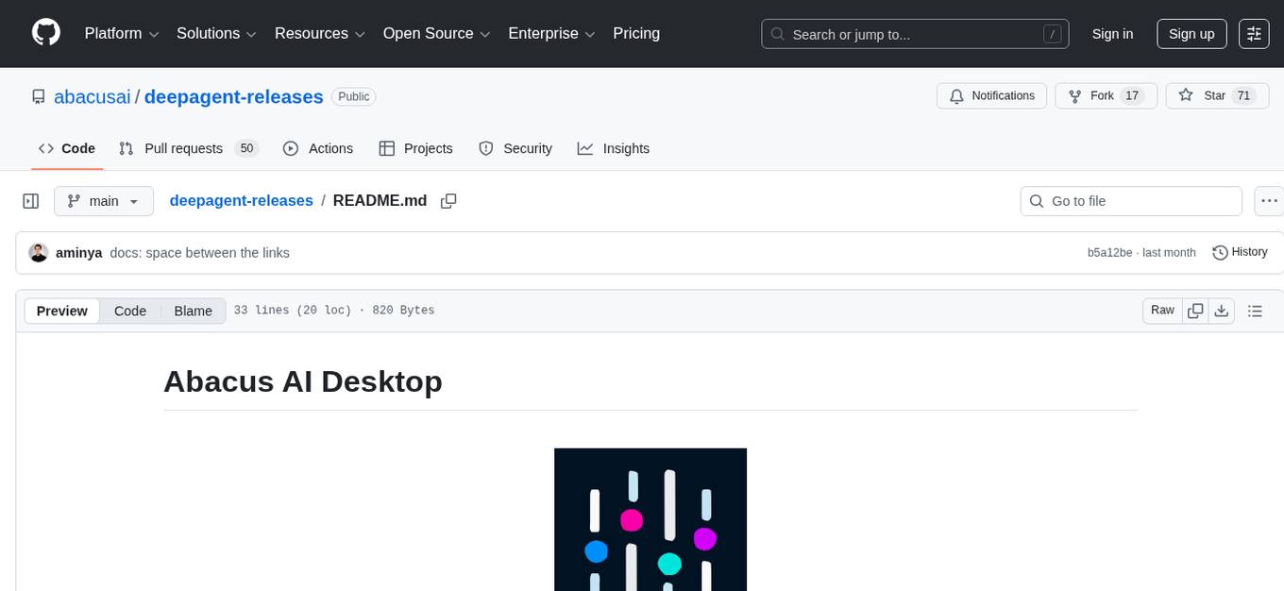Screen dimensions: 1284x591
Task: Open the more options ellipsis menu
Action: pos(1269,201)
